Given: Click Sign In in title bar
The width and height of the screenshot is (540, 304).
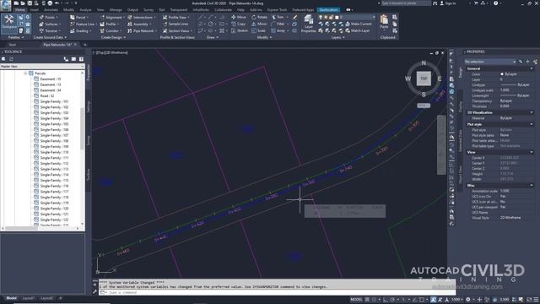Looking at the screenshot, I should [x=448, y=3].
